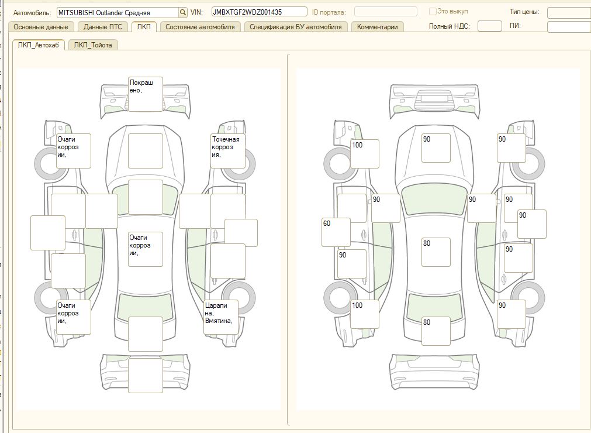Viewport: 591px width, 433px height.
Task: Click the magnifier icon beside the Автомобиль field
Action: coord(183,12)
